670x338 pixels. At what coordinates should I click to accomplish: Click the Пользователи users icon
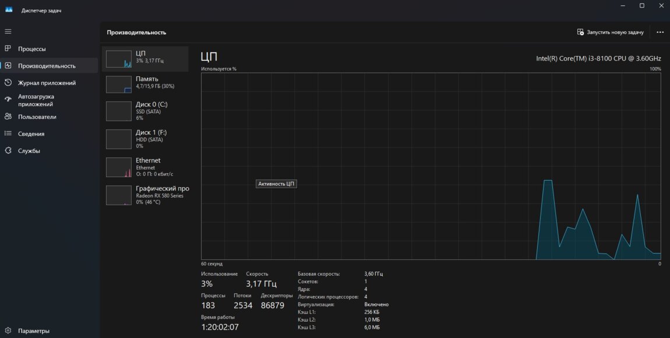8,117
